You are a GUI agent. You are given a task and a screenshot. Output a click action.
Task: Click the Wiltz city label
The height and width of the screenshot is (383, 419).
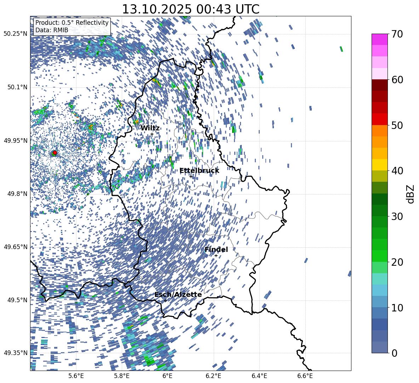(x=150, y=128)
